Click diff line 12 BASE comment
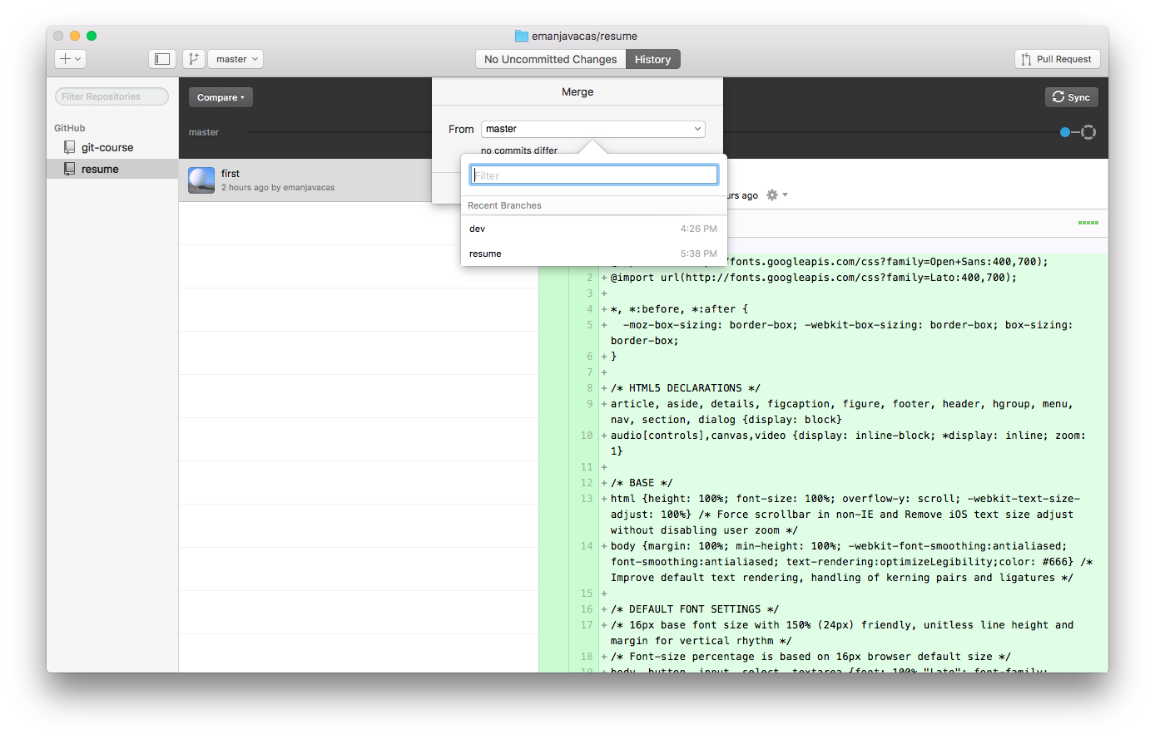Image resolution: width=1155 pixels, height=739 pixels. tap(642, 483)
